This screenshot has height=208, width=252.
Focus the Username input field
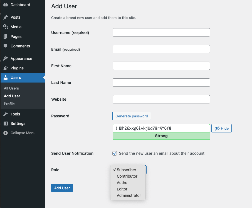click(x=161, y=32)
